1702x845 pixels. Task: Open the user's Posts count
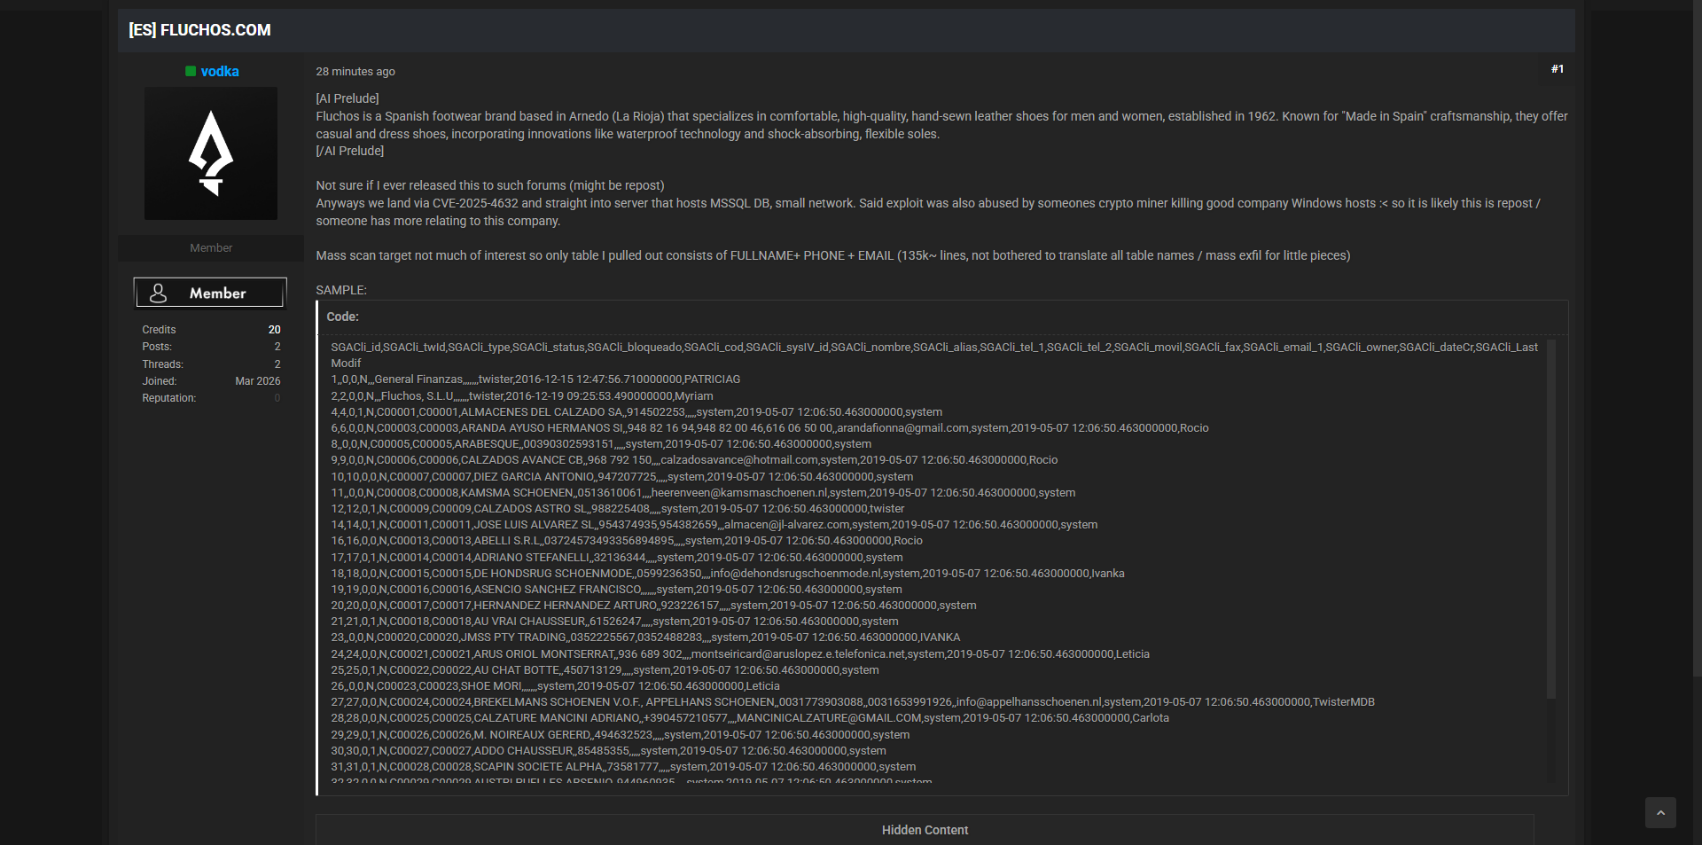(x=277, y=347)
